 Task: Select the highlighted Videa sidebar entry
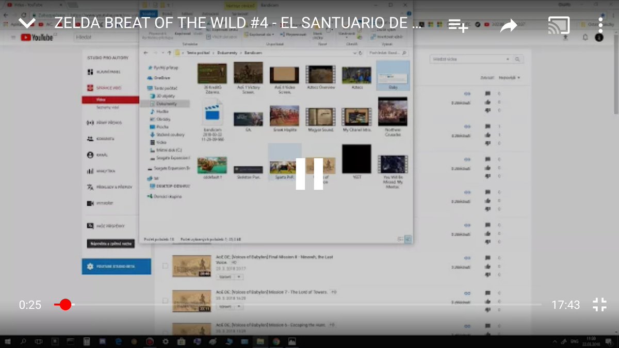tap(110, 100)
